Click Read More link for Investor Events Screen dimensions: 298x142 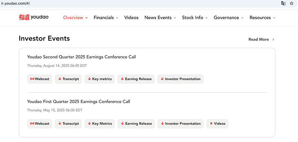point(261,39)
